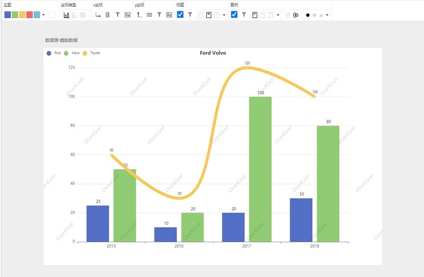Click the 60 y-axis tick label

coord(72,154)
